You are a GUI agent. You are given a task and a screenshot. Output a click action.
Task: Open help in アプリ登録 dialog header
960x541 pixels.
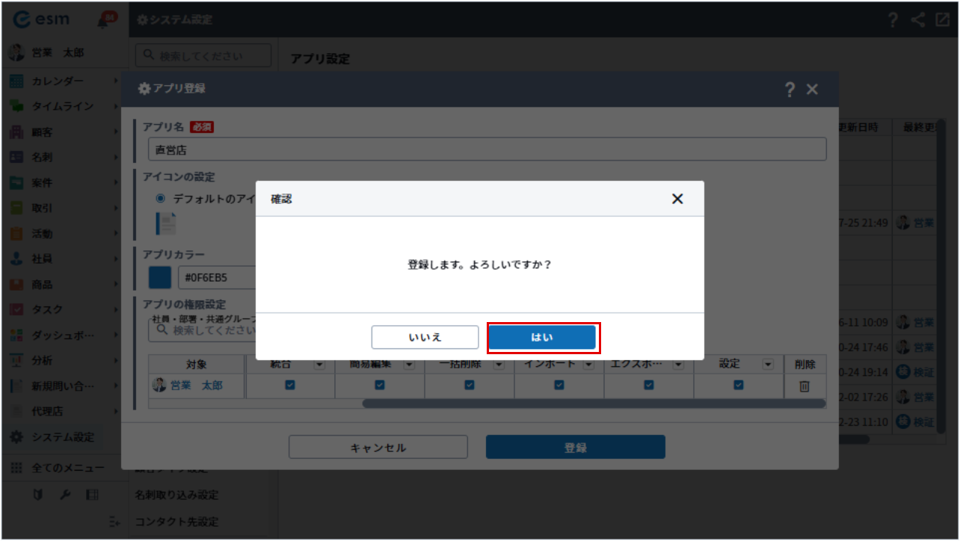click(x=790, y=90)
